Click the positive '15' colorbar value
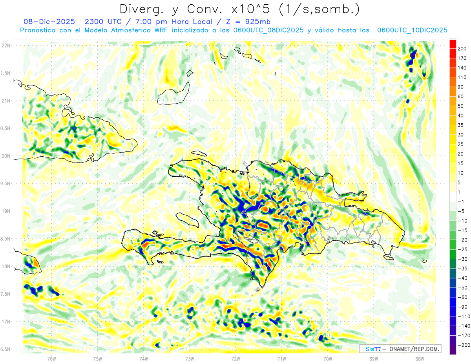Screen dimensions: 471x364 tap(461, 163)
